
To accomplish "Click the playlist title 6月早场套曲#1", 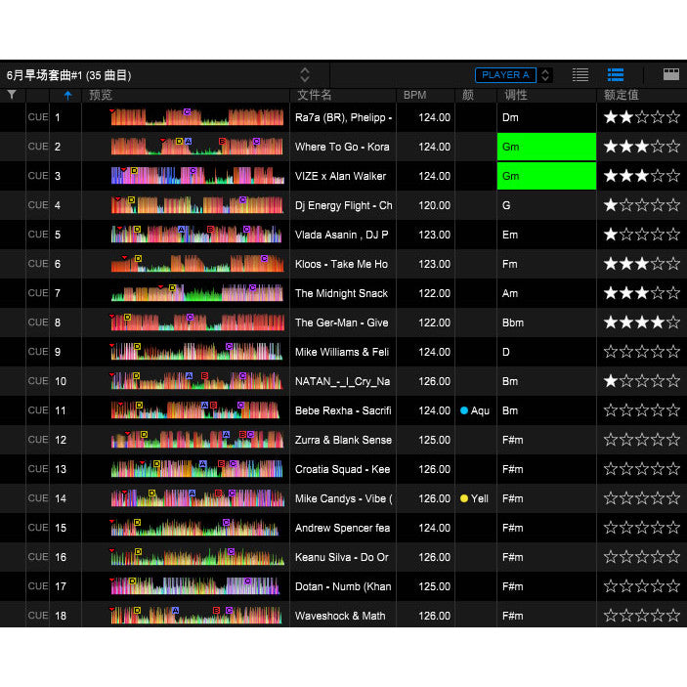I will pos(68,75).
